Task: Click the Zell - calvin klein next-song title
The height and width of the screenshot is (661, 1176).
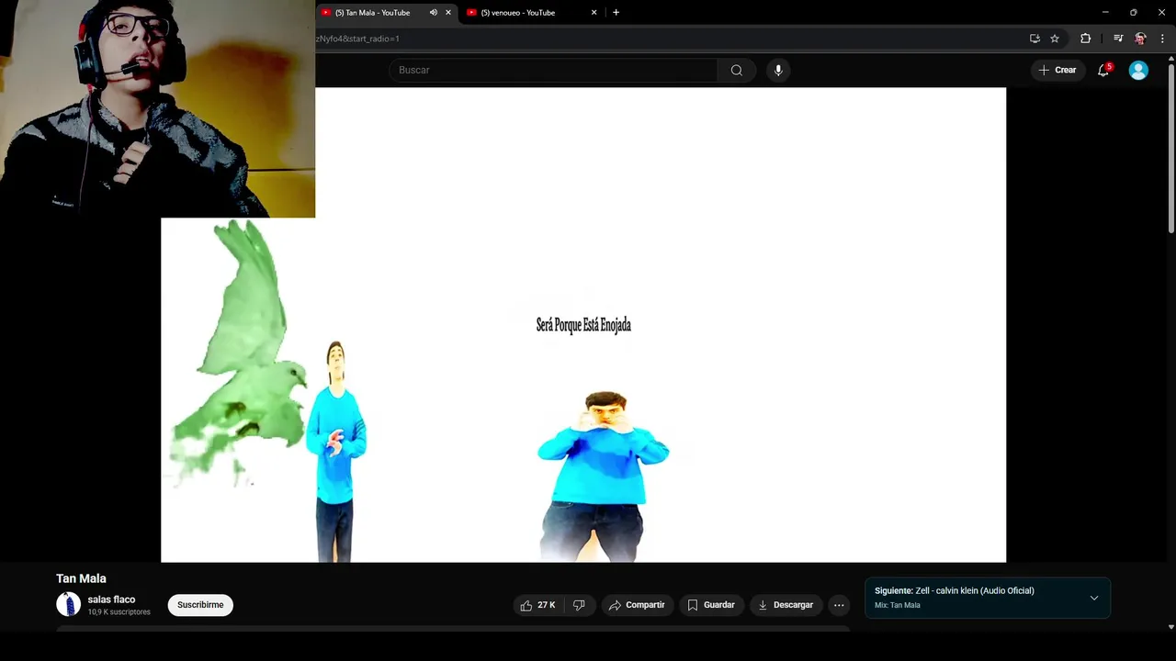Action: [975, 590]
